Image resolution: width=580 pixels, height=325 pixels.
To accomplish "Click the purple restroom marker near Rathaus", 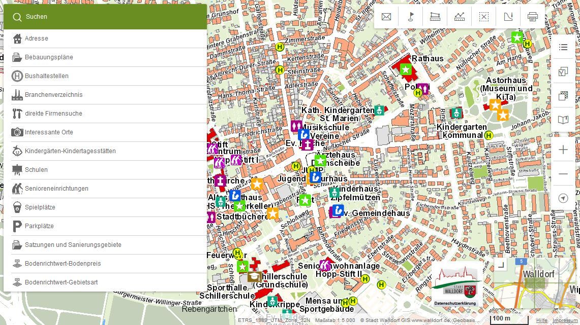I will point(423,89).
